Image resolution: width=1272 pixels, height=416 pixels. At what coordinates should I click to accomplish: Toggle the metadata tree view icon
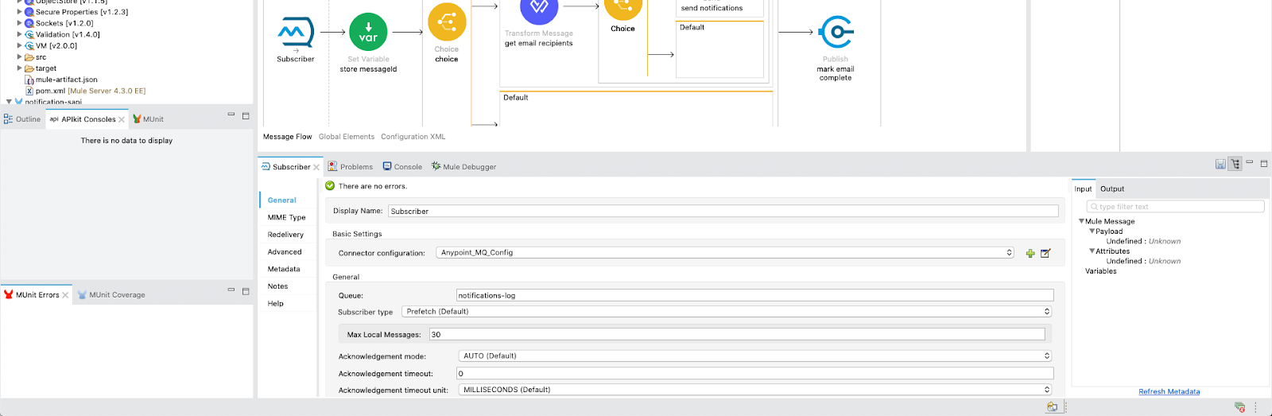point(1235,164)
